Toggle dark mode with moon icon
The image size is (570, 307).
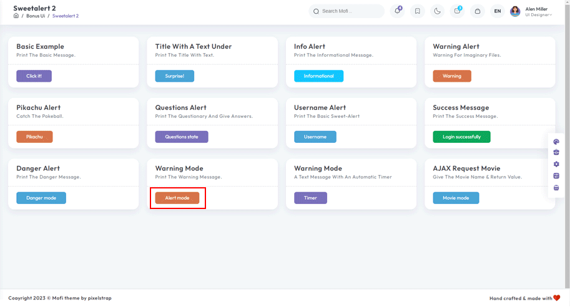438,11
